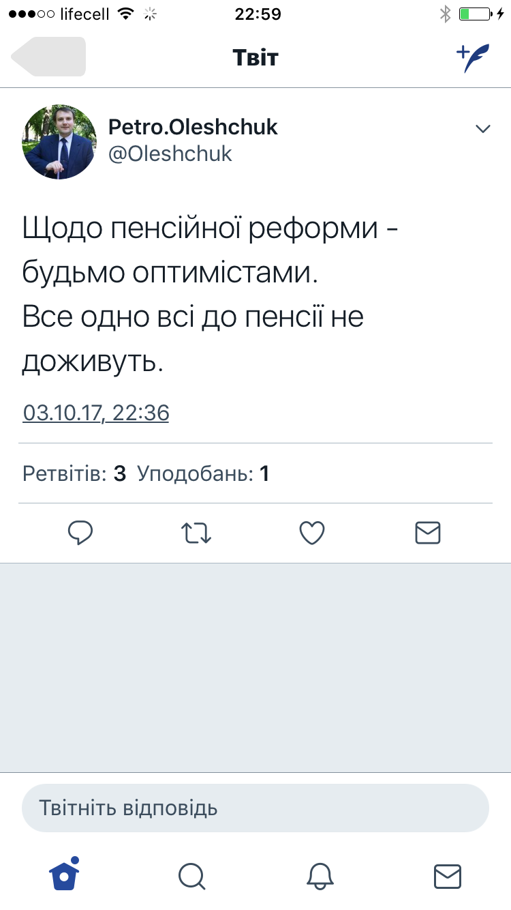
Task: View the list of Ретвітів (retweets)
Action: (x=74, y=473)
